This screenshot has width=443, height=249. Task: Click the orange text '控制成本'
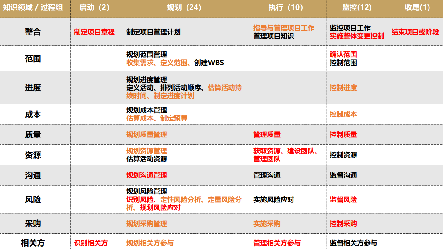pyautogui.click(x=343, y=114)
